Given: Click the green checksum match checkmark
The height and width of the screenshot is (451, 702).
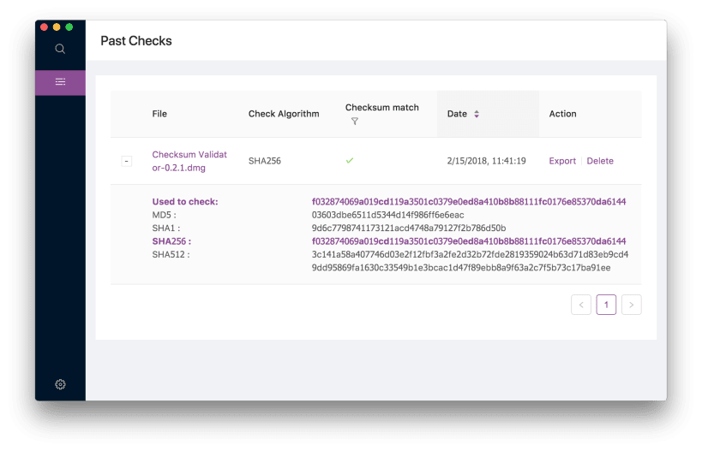Looking at the screenshot, I should pyautogui.click(x=350, y=161).
